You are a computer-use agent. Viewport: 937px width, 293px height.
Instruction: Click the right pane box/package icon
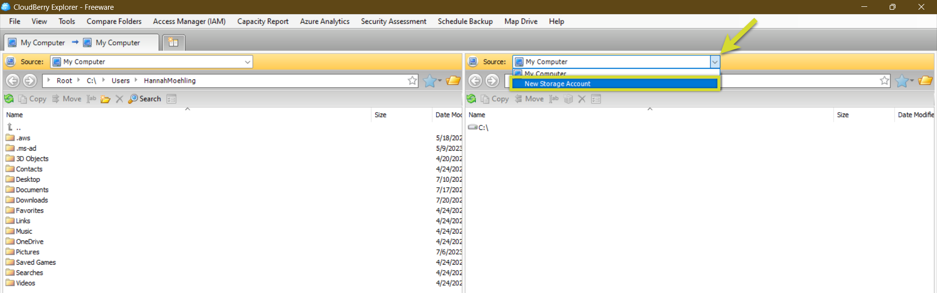568,99
